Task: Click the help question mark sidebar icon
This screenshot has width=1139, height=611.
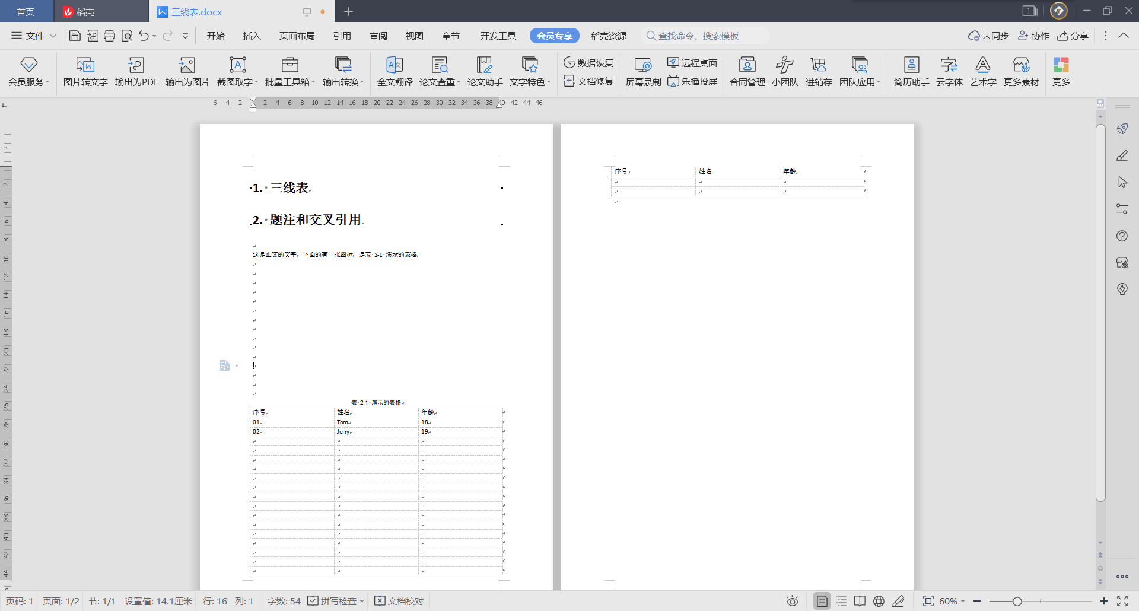Action: (1122, 236)
